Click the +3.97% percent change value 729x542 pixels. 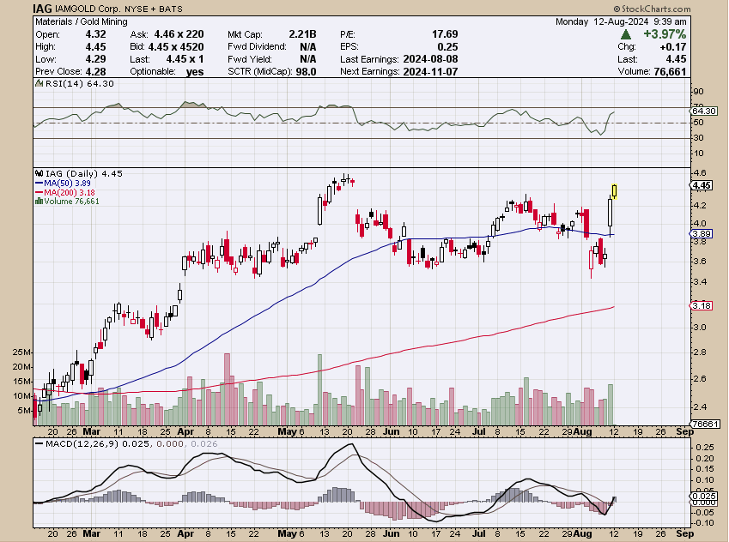tap(665, 34)
